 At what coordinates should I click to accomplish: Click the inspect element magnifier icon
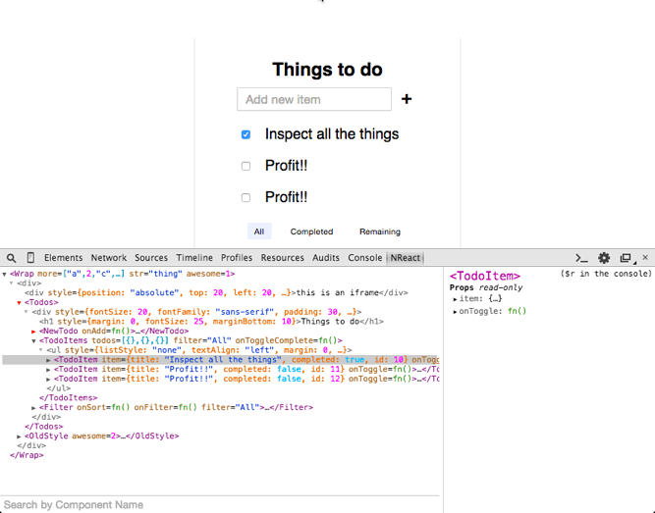(12, 258)
